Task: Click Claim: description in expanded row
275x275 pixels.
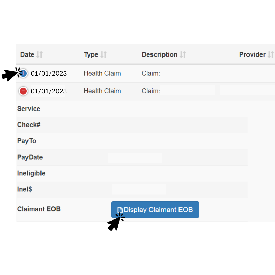Action: pyautogui.click(x=151, y=91)
